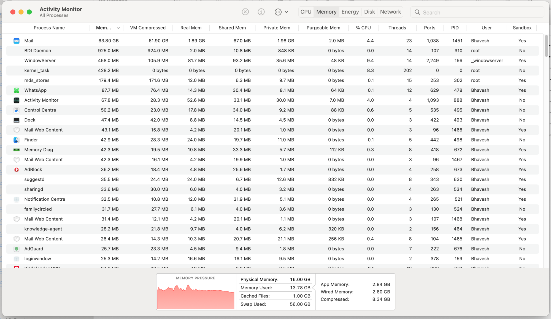Image resolution: width=551 pixels, height=319 pixels.
Task: Click the Mail app icon in list
Action: [17, 41]
